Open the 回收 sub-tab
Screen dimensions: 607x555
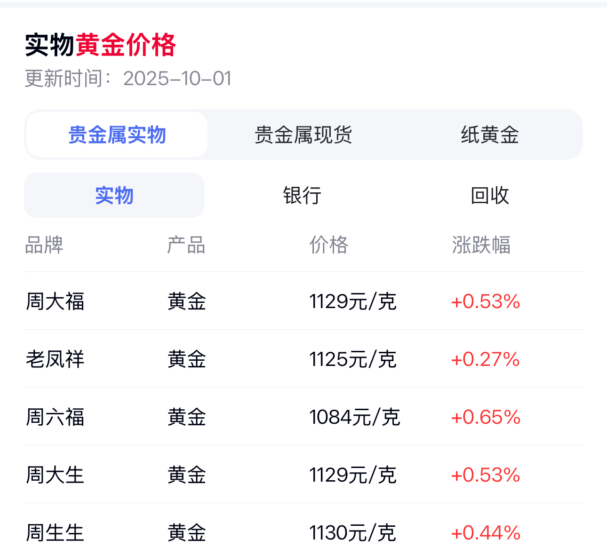pos(490,195)
